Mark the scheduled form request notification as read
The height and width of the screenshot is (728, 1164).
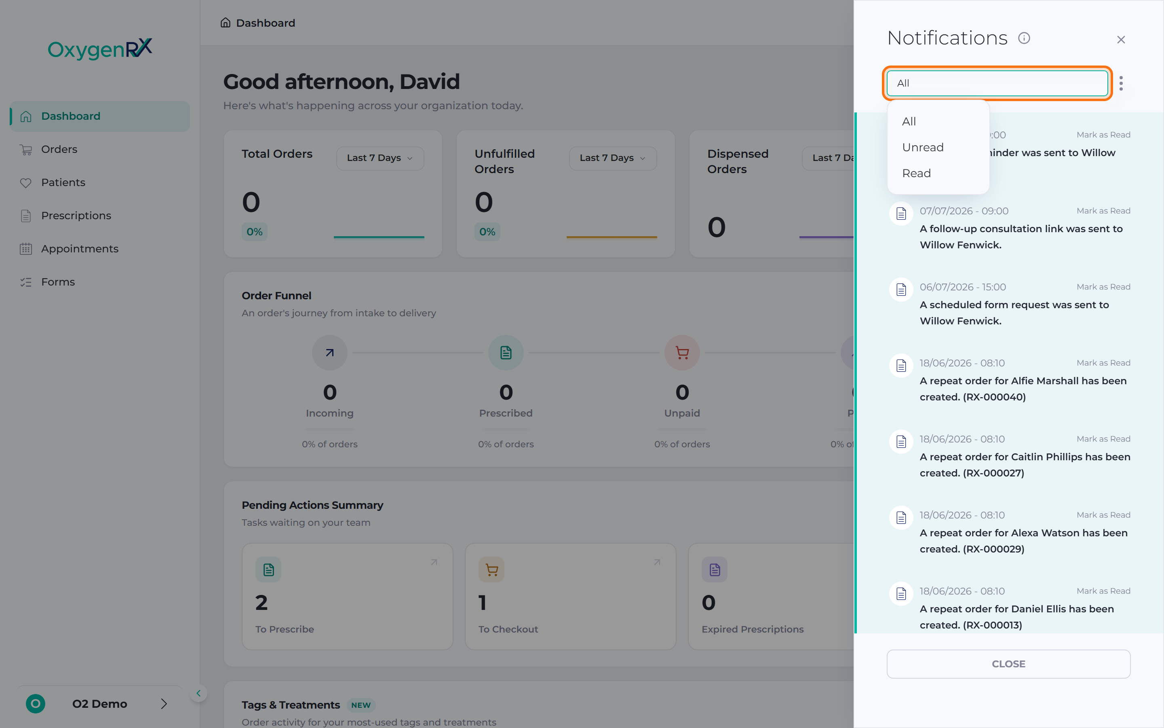point(1103,287)
